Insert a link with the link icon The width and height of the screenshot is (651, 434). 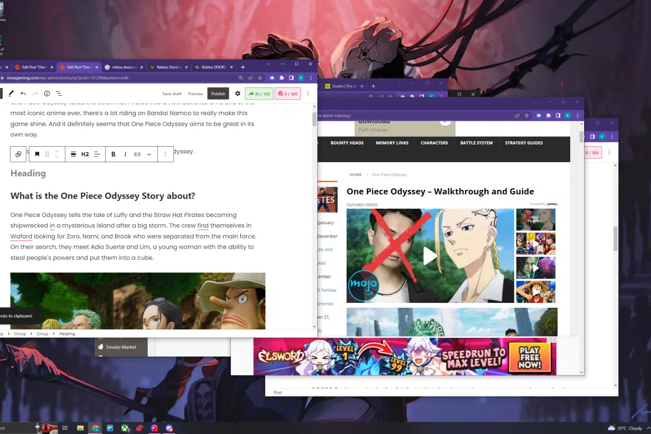click(137, 154)
